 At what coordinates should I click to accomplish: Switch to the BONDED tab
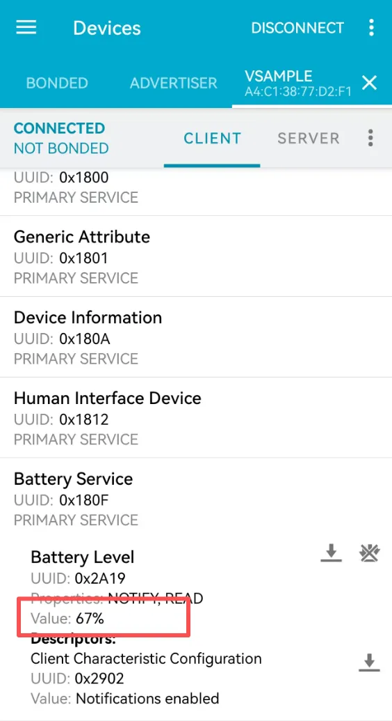click(57, 83)
